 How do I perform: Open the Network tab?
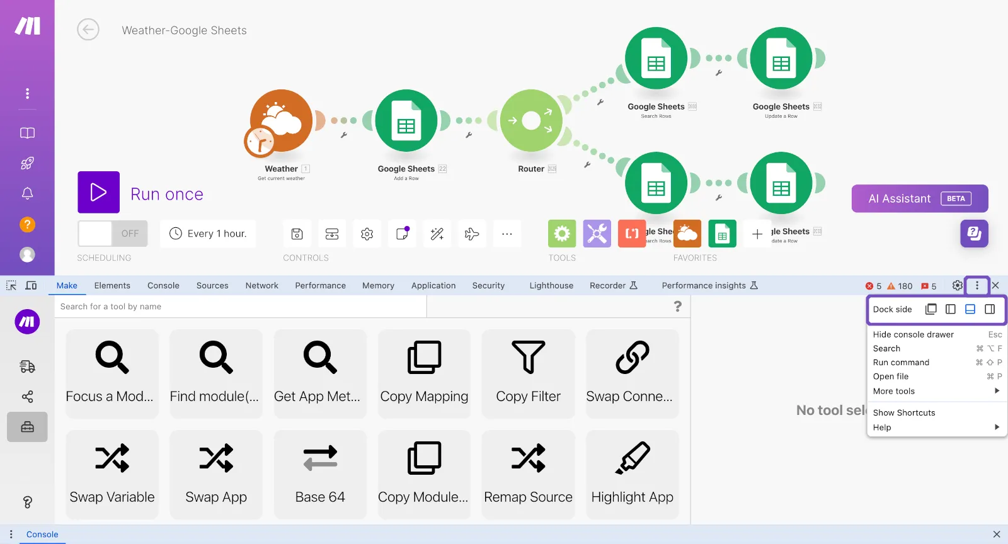(262, 285)
